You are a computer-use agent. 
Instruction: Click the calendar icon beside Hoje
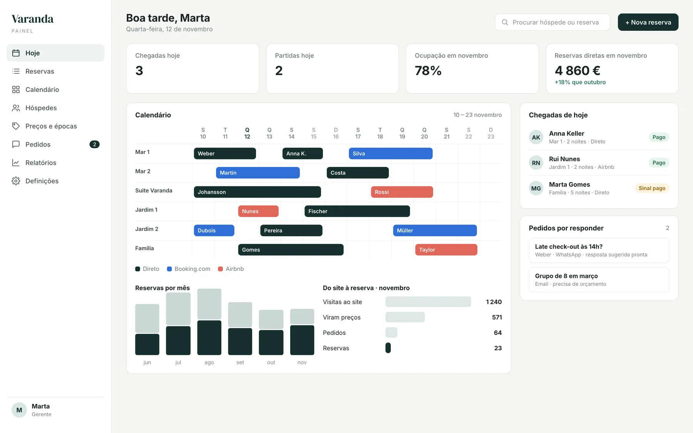click(16, 53)
